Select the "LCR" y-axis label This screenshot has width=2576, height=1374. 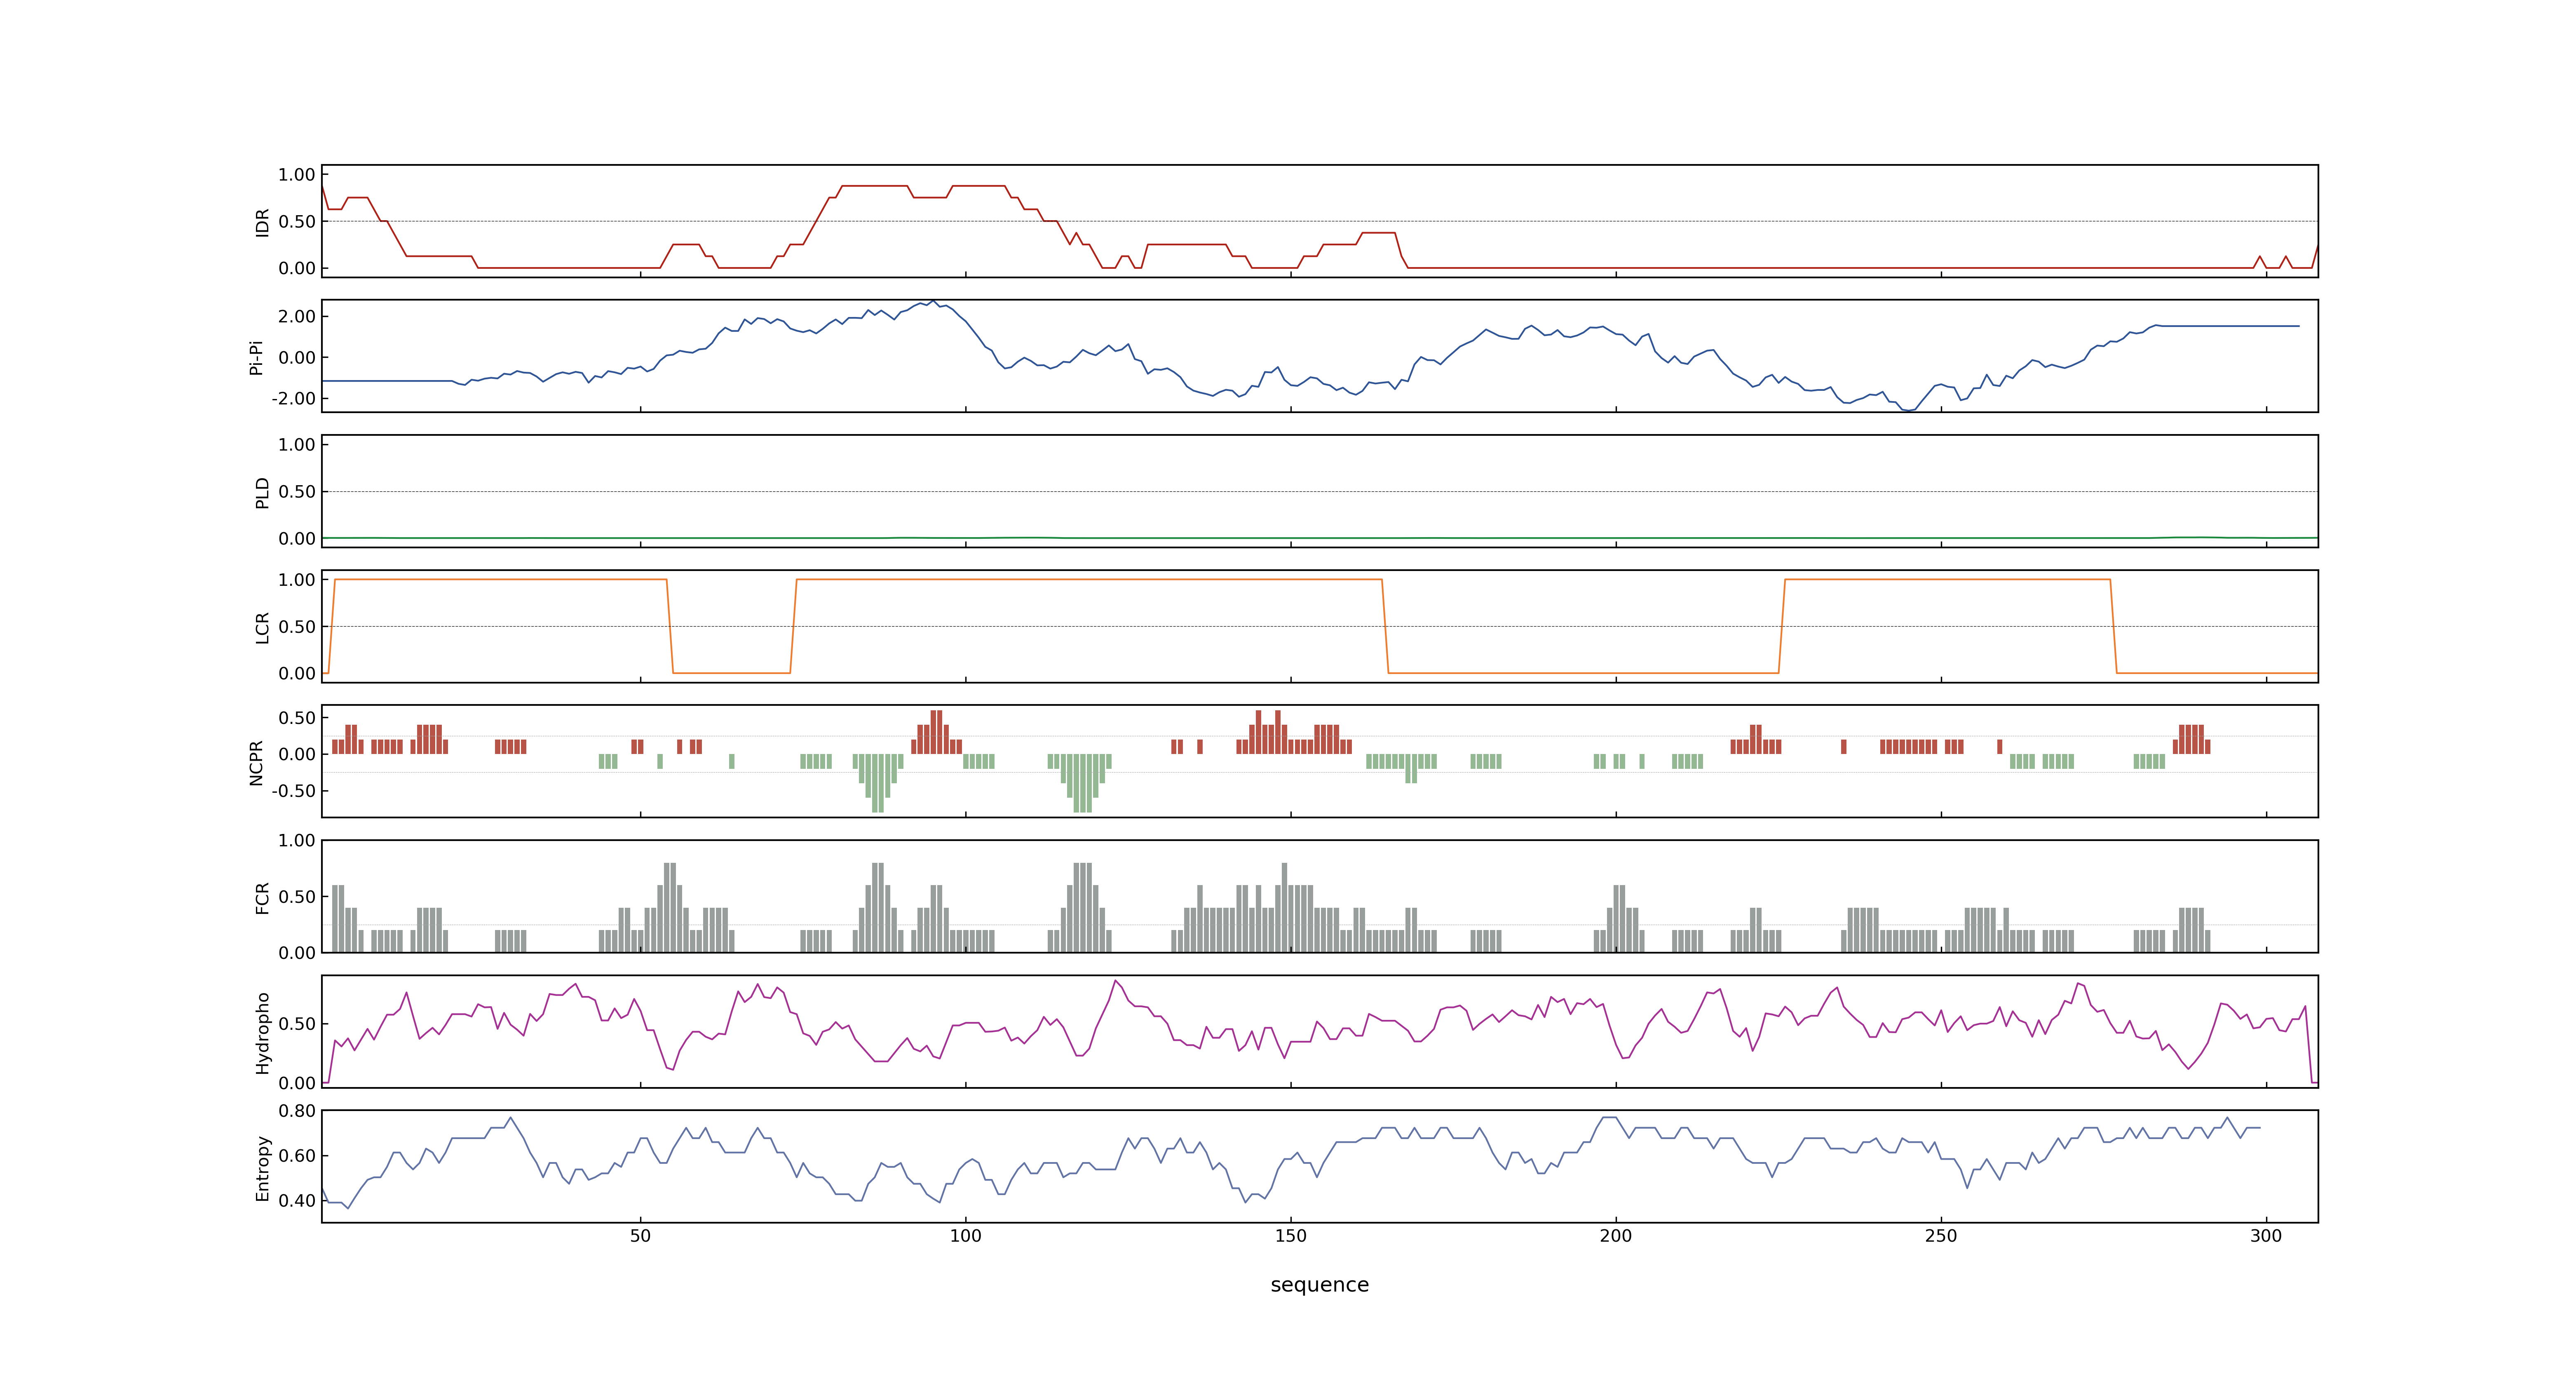[x=262, y=627]
